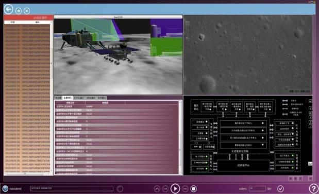
Task: Click the step value input field
Action: 257,188
